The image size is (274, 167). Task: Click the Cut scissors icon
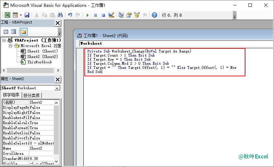(x=36, y=15)
